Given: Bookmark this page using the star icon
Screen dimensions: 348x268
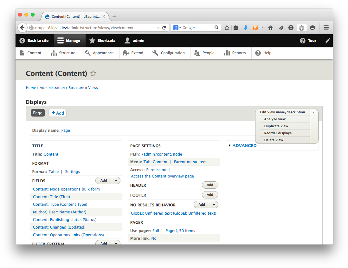Looking at the screenshot, I should point(227,28).
